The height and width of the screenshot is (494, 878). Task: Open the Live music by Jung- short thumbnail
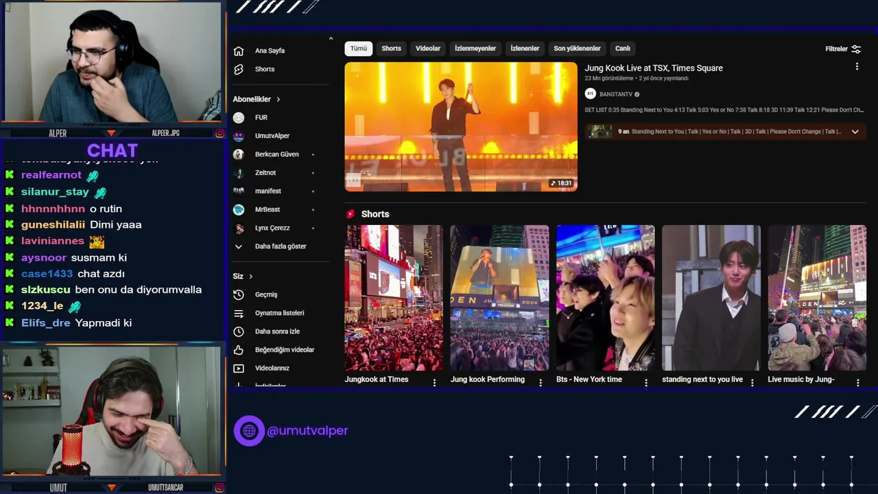coord(817,298)
